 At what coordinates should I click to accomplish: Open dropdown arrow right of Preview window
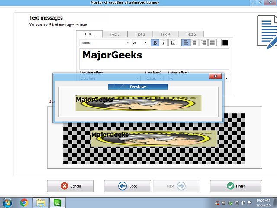pyautogui.click(x=227, y=78)
